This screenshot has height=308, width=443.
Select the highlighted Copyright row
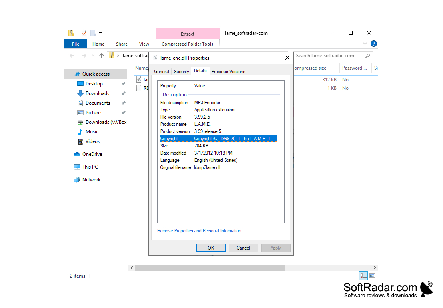[x=218, y=139]
